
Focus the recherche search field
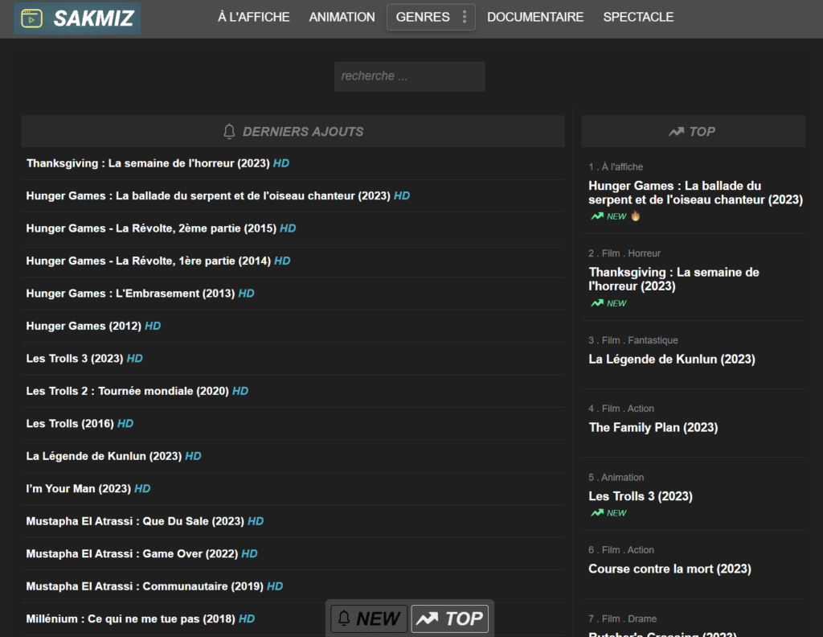click(409, 76)
